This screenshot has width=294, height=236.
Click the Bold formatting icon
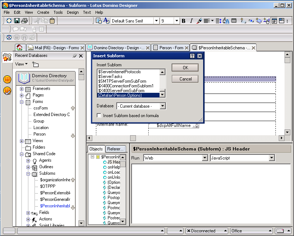tap(184, 21)
